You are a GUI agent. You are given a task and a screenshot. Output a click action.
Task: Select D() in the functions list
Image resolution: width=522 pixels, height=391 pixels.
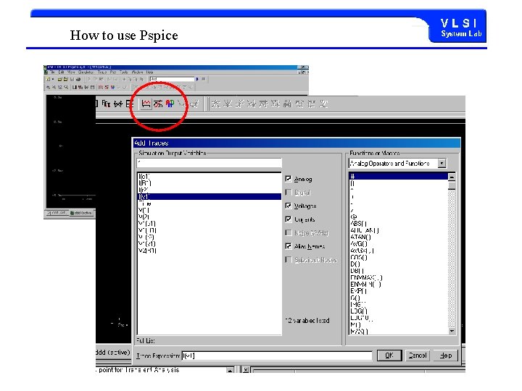(x=355, y=264)
